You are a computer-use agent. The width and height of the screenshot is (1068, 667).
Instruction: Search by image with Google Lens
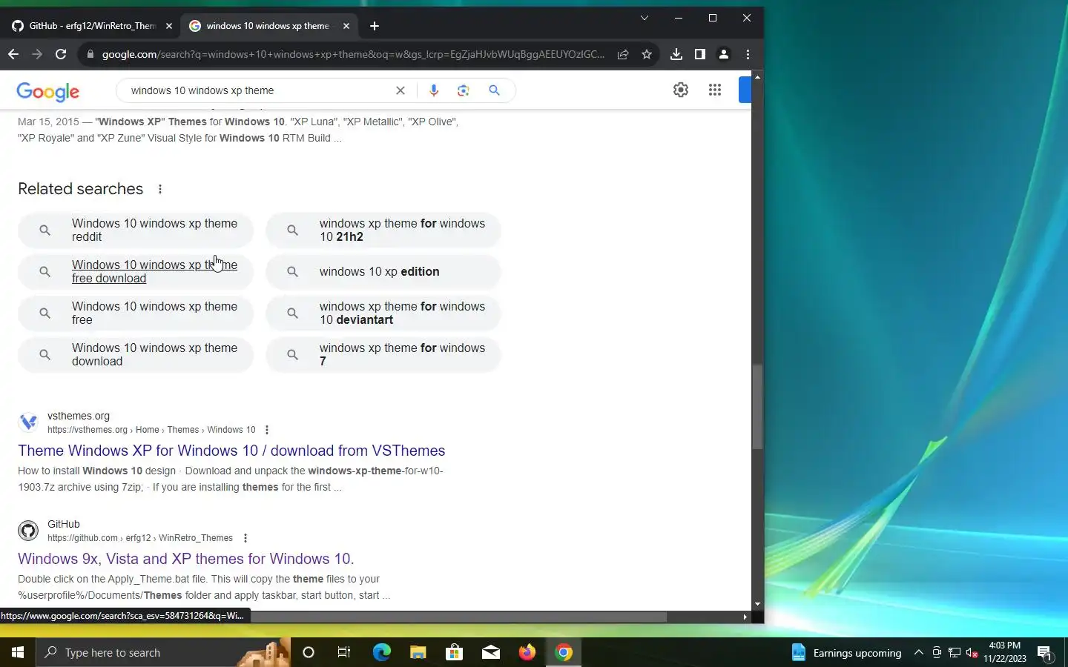[x=464, y=90]
